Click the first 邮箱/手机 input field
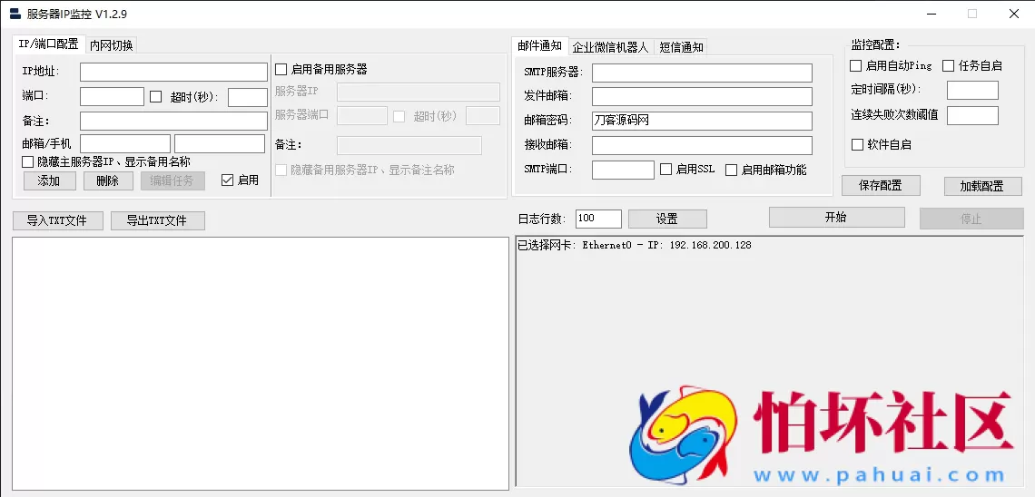1035x497 pixels. [125, 143]
